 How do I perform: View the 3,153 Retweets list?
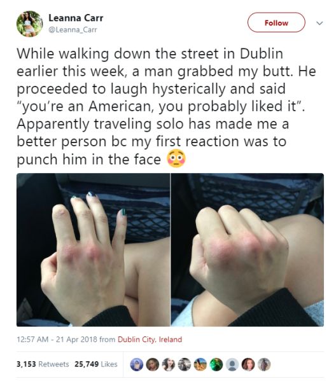coord(43,364)
